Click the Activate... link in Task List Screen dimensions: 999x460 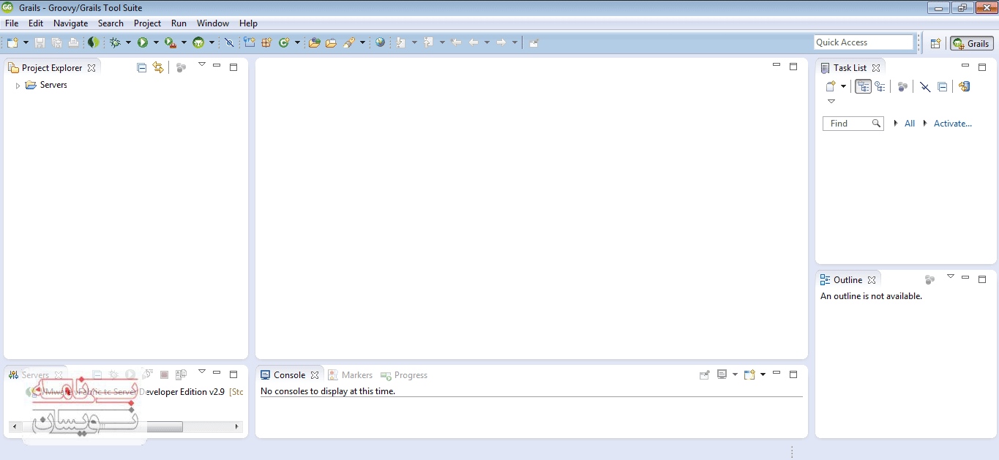pos(952,124)
